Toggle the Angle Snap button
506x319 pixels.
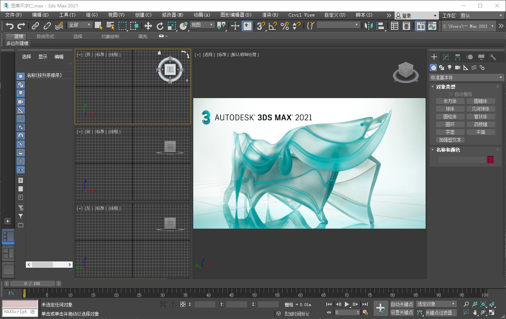273,25
